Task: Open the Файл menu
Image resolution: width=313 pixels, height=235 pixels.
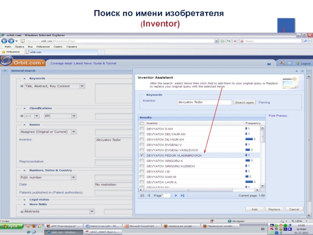Action: (8, 47)
